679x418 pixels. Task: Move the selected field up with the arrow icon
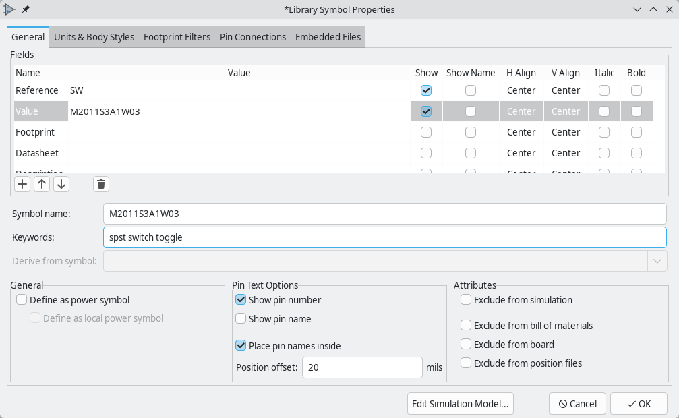[x=42, y=184]
